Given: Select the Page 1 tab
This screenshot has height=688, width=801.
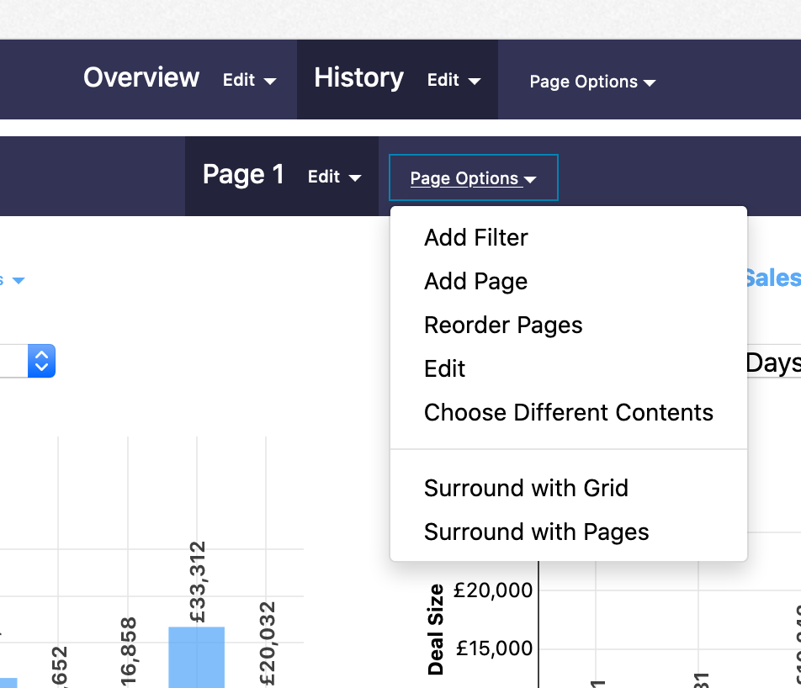Looking at the screenshot, I should [243, 175].
